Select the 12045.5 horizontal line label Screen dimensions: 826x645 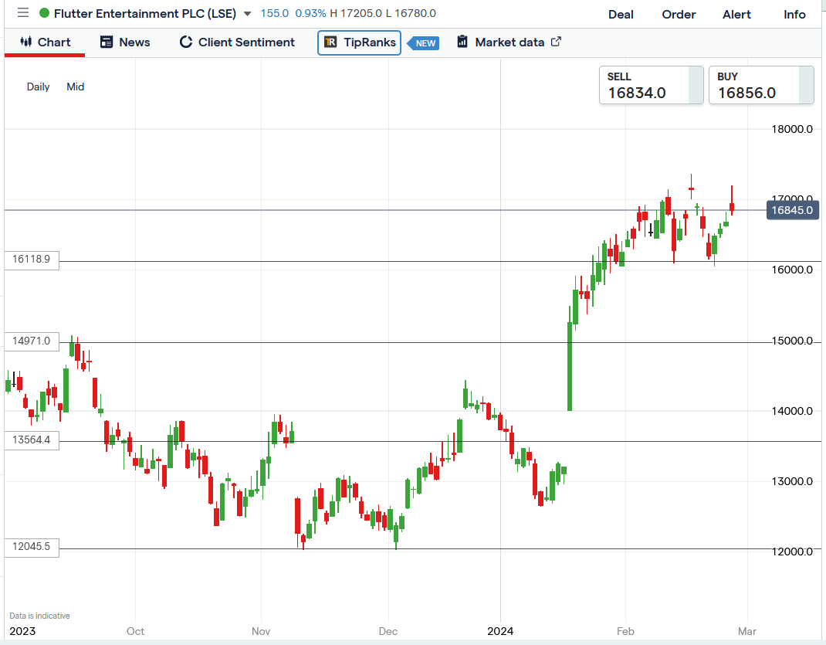pyautogui.click(x=32, y=546)
